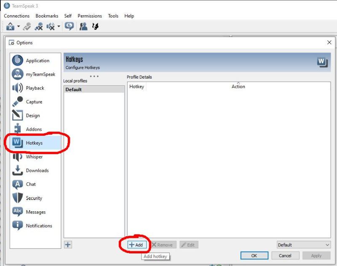This screenshot has height=266, width=337.
Task: Click the Options dialog title icon
Action: click(x=11, y=43)
